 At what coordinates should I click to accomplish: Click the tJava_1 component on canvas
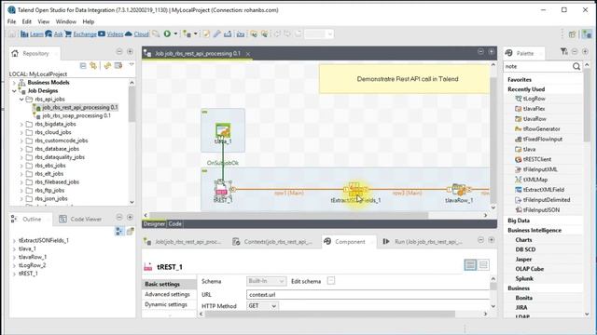tap(223, 133)
